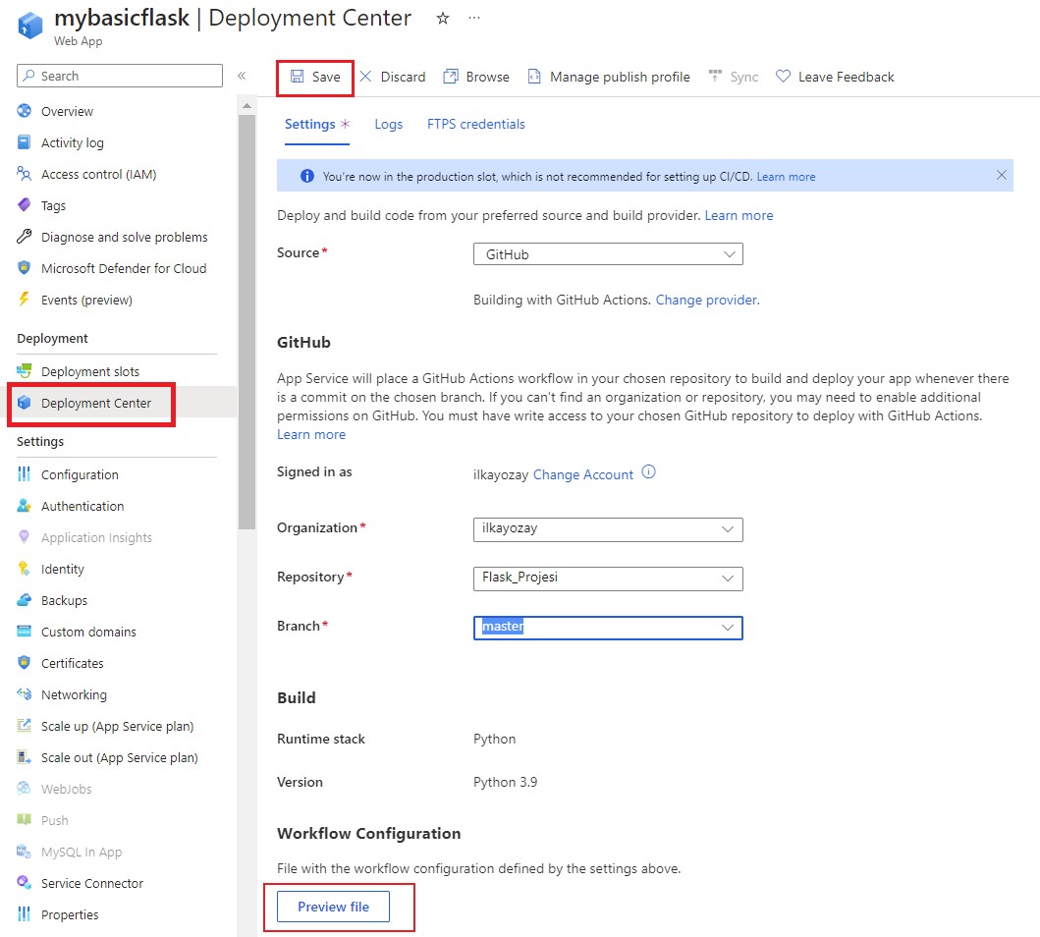Open the Source dropdown showing GitHub
Screen dimensions: 1040x937
click(608, 254)
